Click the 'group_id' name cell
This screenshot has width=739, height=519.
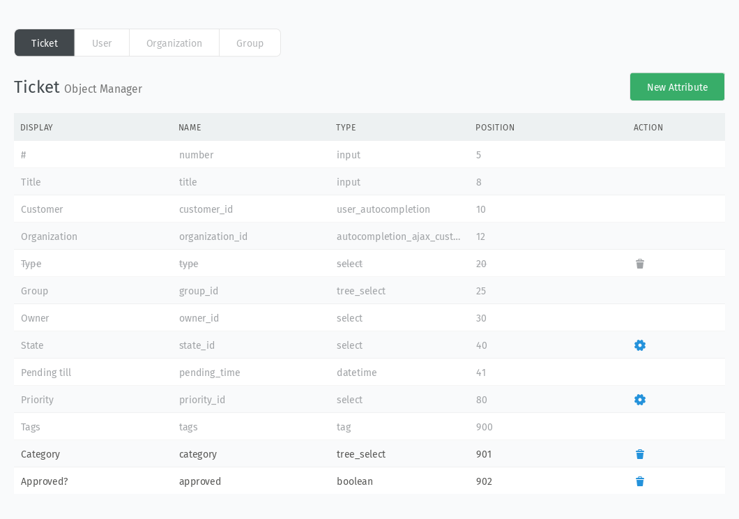(199, 291)
